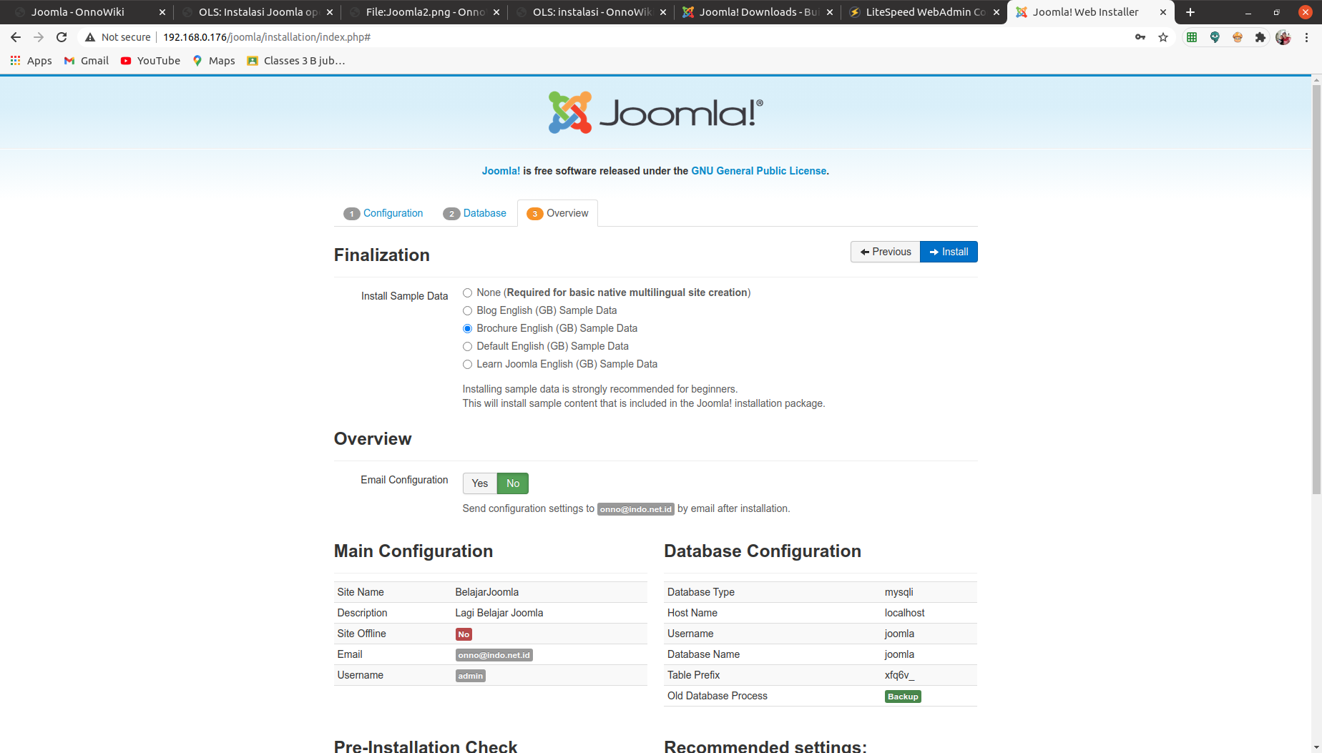Select Blog English (GB) Sample Data

coord(467,310)
